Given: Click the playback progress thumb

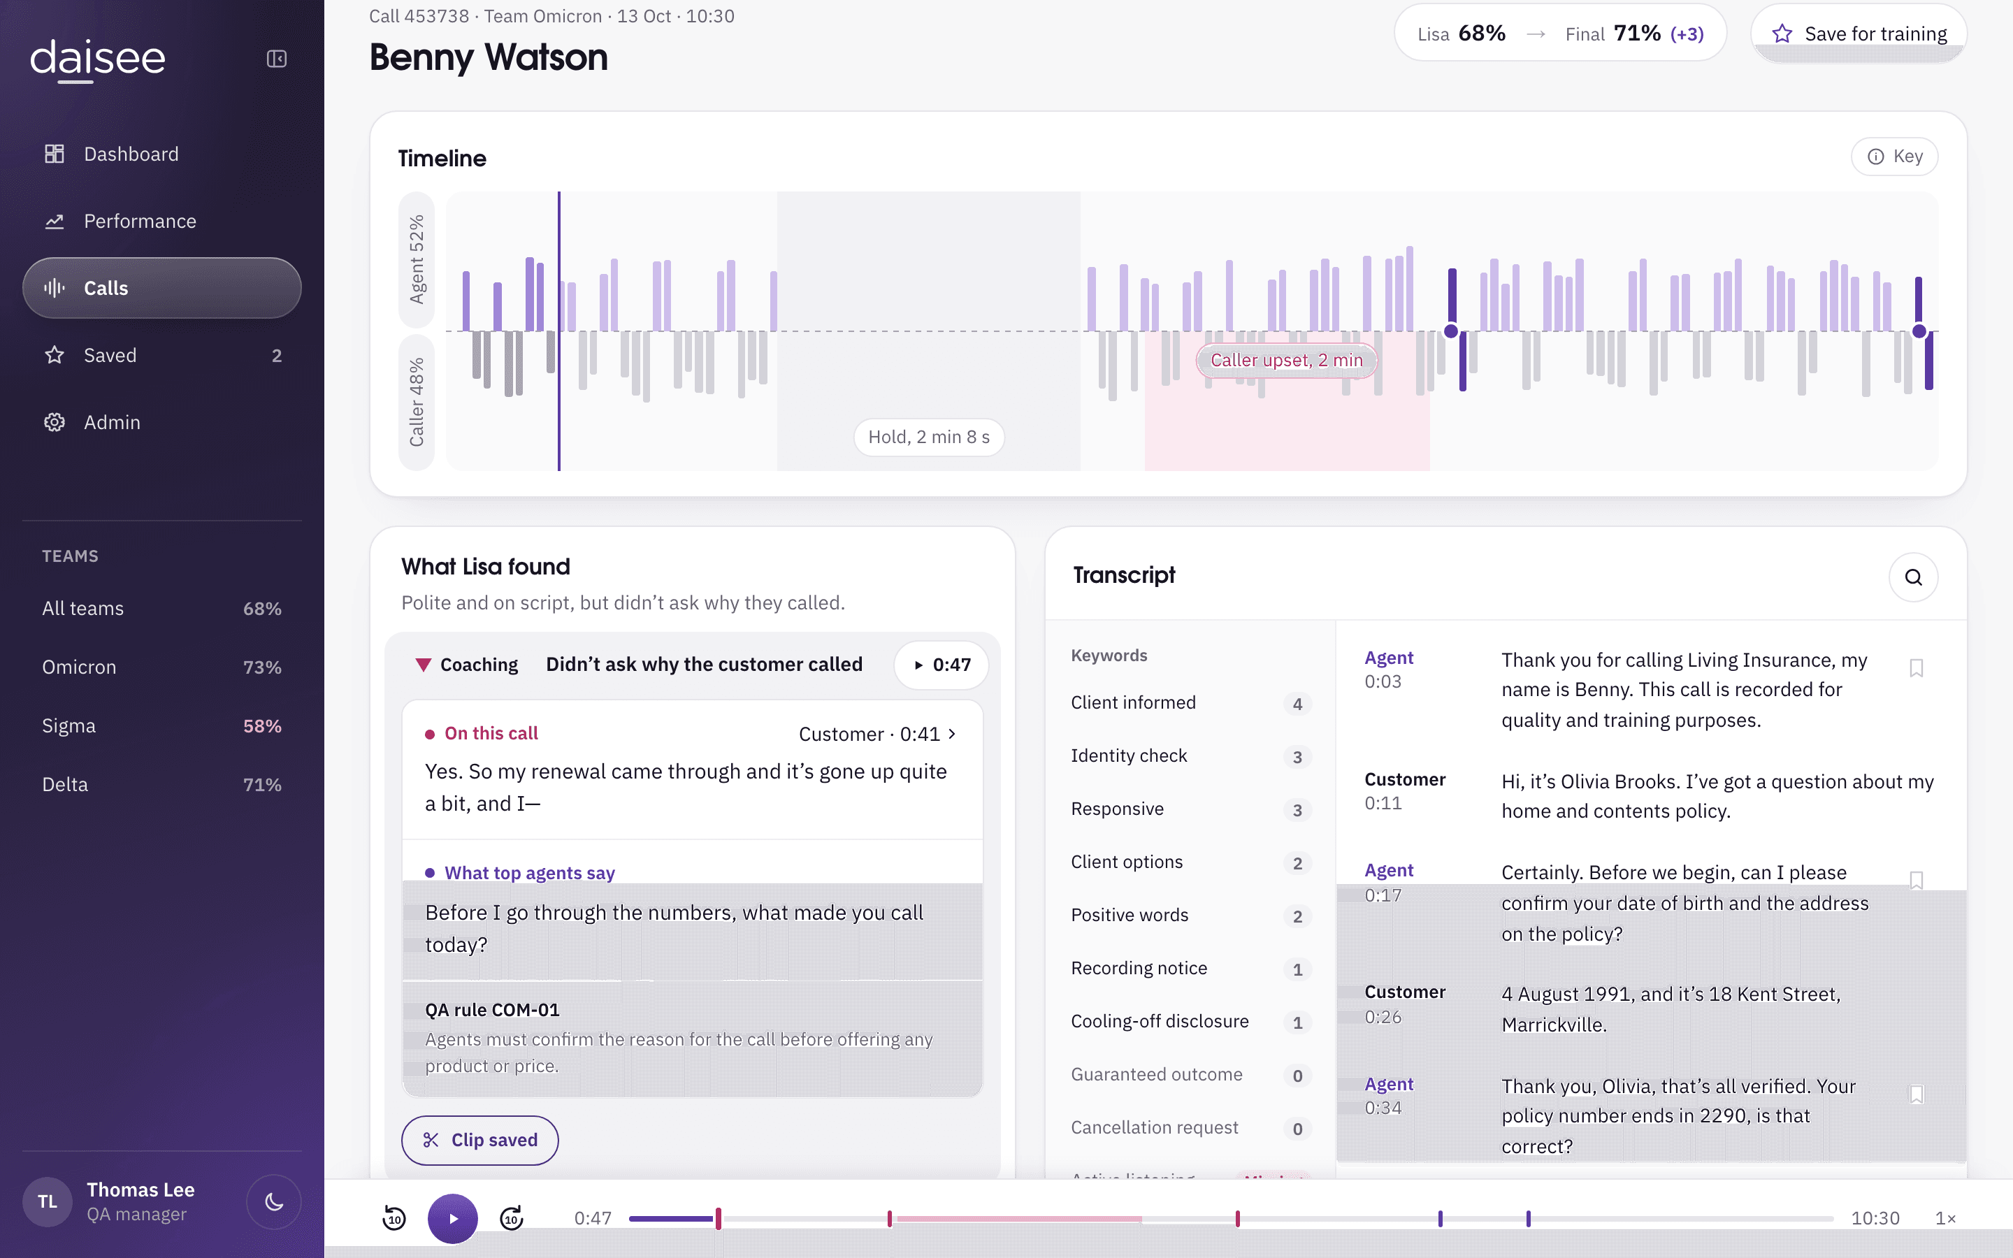Looking at the screenshot, I should click(719, 1218).
